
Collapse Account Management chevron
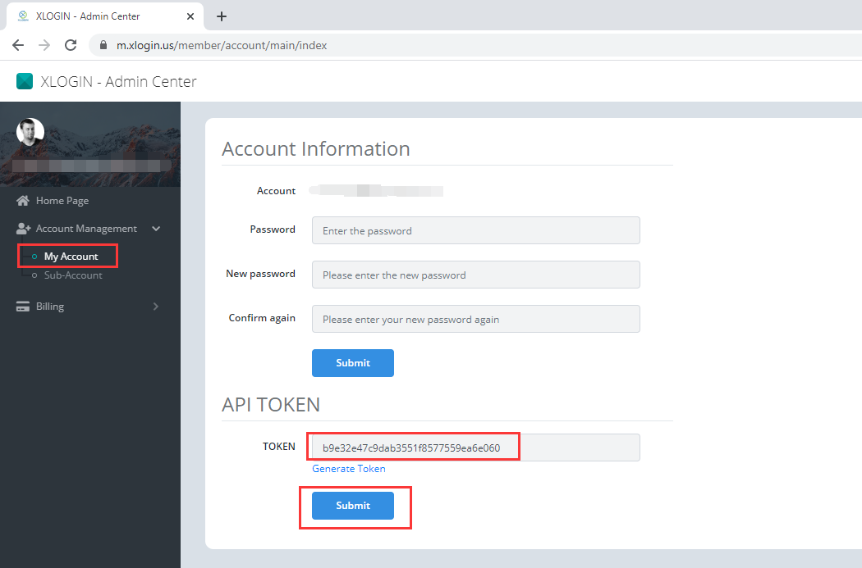click(156, 229)
